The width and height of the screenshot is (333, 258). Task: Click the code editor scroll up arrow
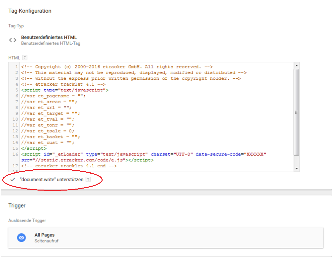coord(296,65)
